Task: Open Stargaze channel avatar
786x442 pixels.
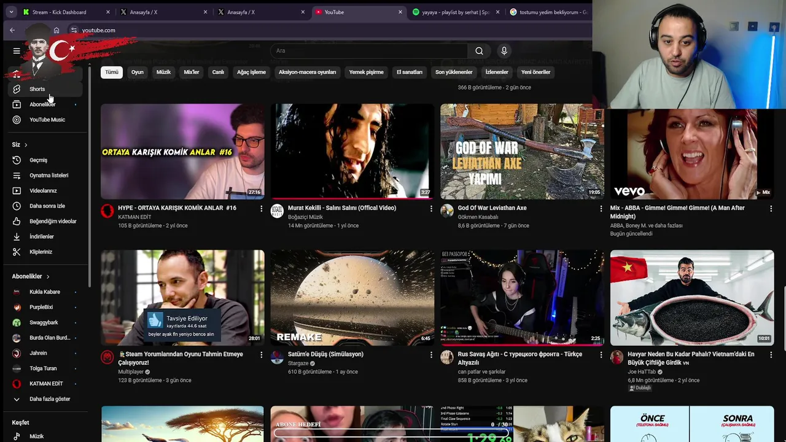Action: (277, 357)
